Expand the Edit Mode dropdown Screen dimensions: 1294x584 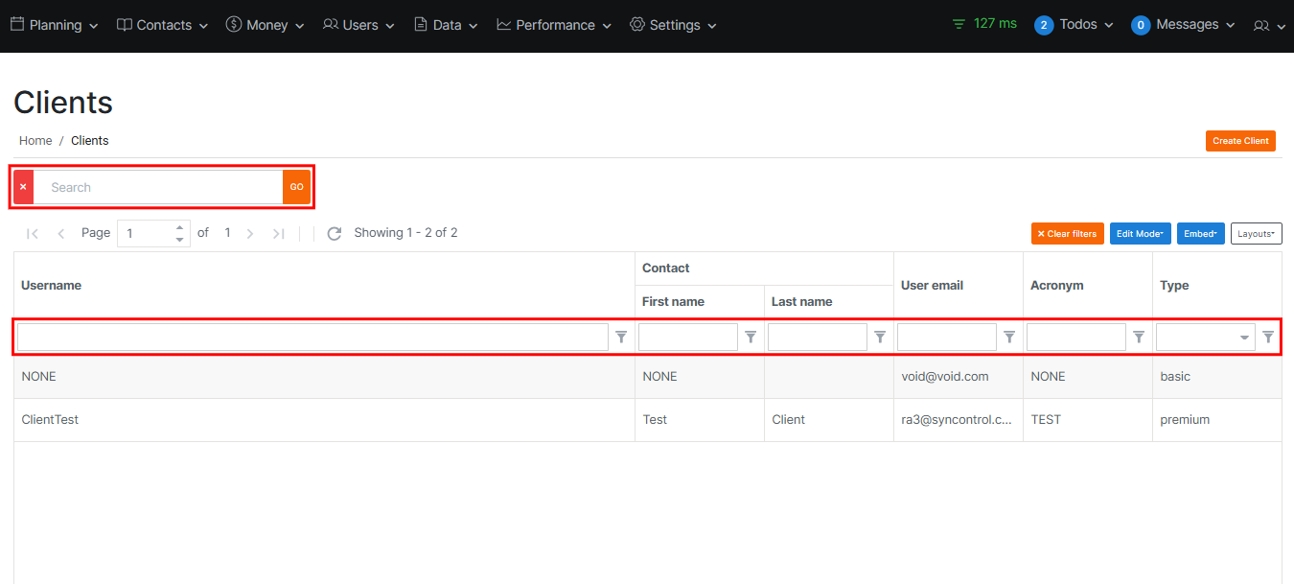1140,234
